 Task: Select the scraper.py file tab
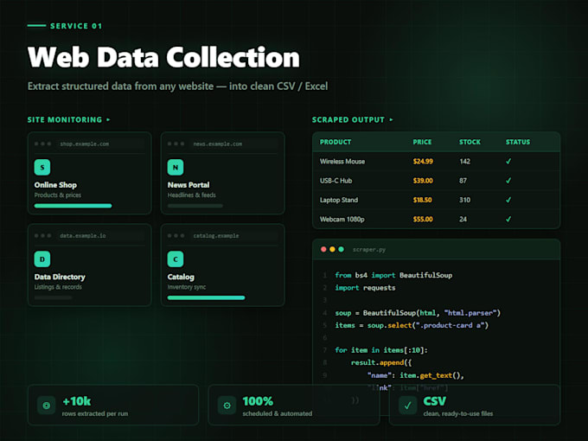(x=369, y=250)
